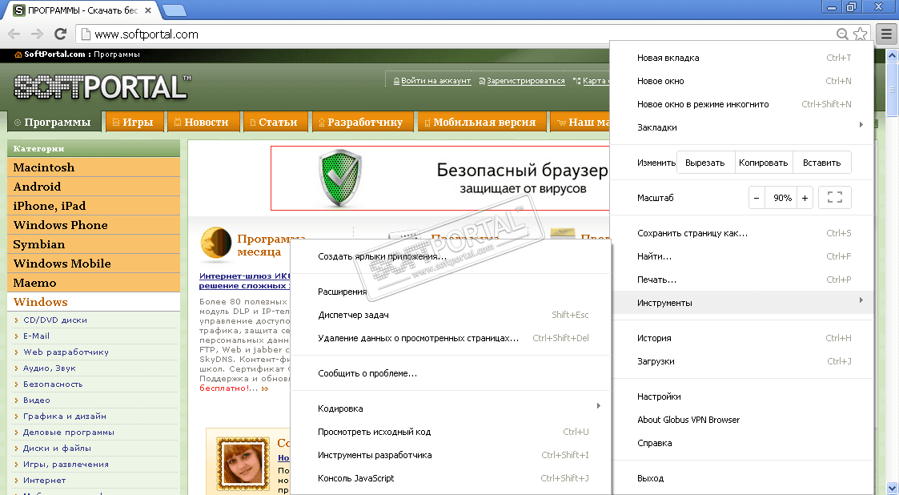The image size is (899, 495).
Task: Choose Удаление данных о просмотренных страницах…
Action: (x=452, y=338)
